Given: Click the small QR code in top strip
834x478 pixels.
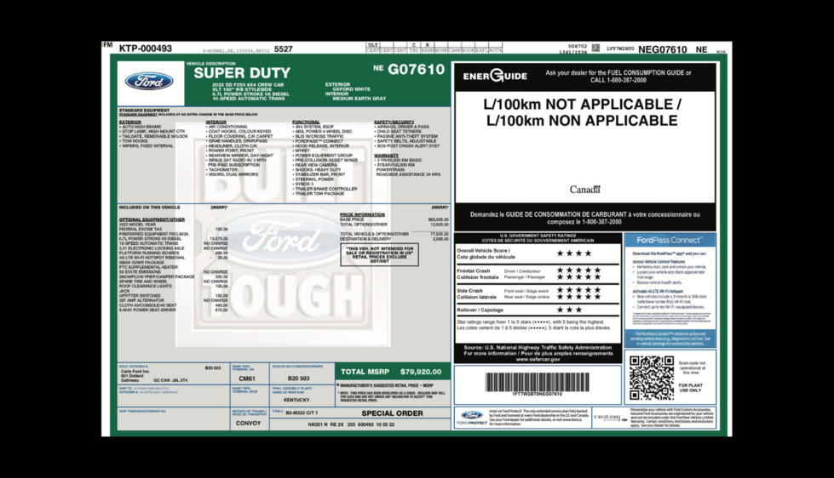Looking at the screenshot, I should click(x=595, y=48).
